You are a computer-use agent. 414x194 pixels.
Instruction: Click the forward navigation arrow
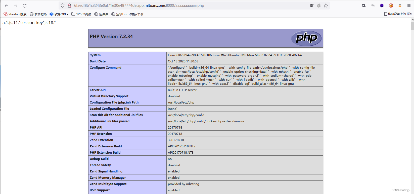(16, 6)
